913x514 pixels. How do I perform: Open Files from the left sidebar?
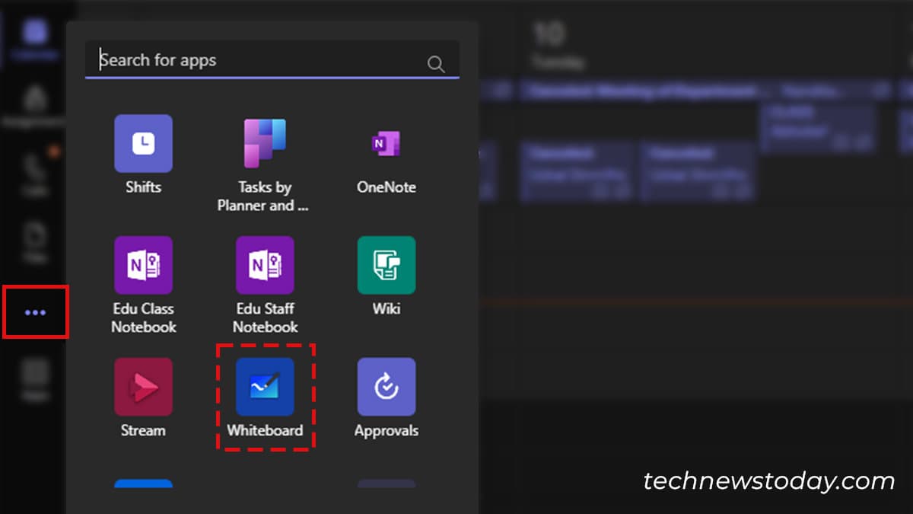coord(35,242)
